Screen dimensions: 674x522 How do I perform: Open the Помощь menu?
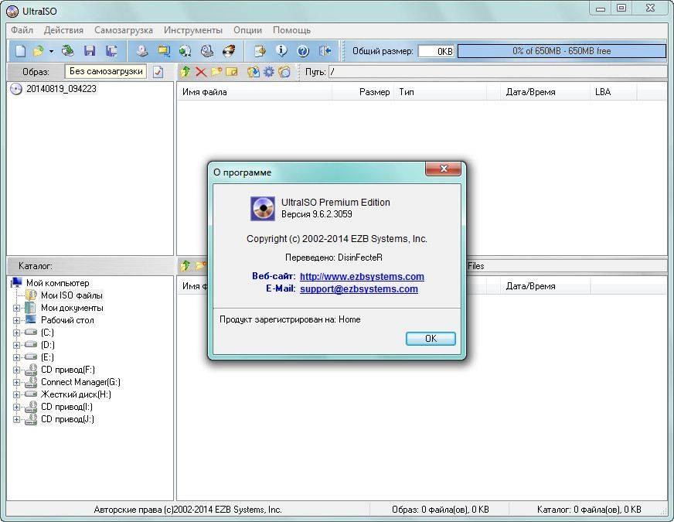coord(291,30)
